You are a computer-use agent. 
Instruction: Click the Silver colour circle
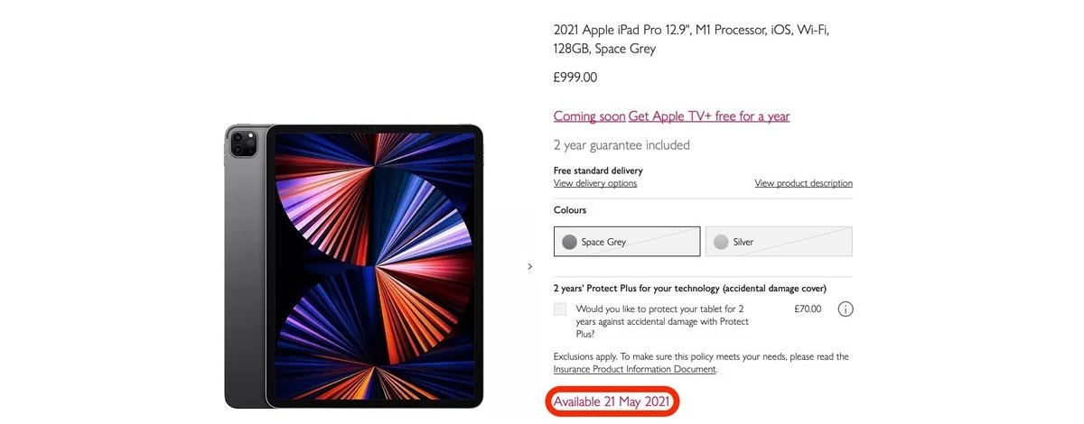[721, 242]
